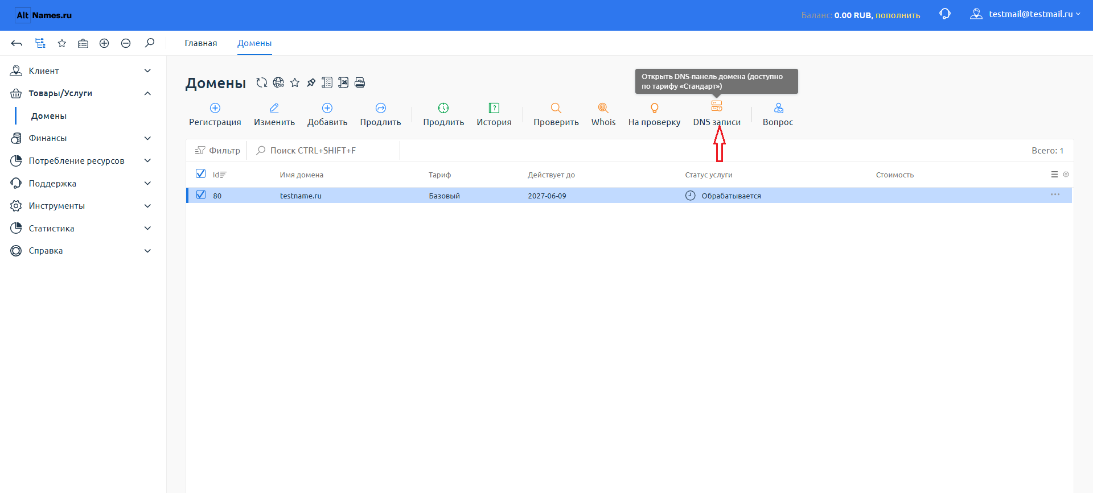Screen dimensions: 1093x493
Task: Uncheck the checkbox for row 80
Action: pyautogui.click(x=200, y=194)
